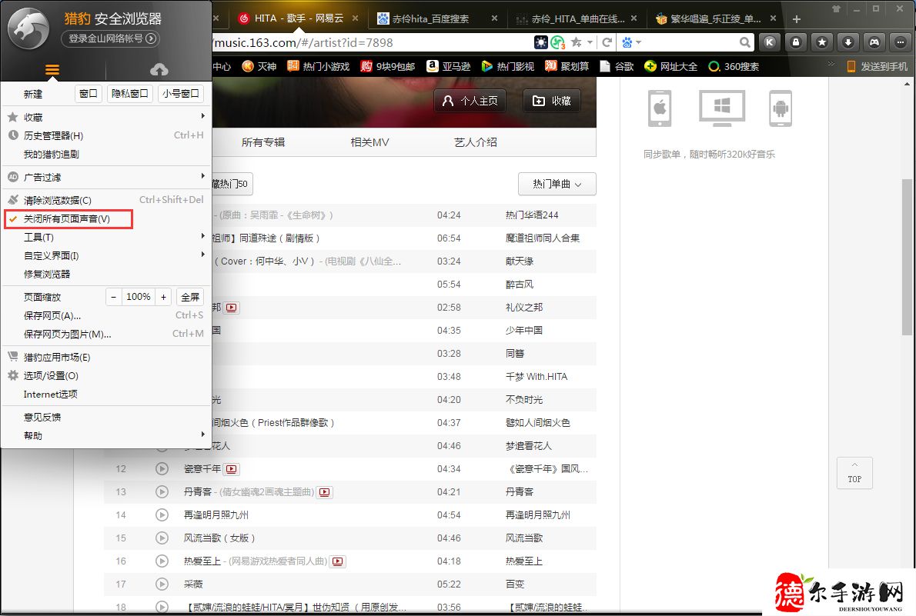Screen dimensions: 916x616
Task: Add page to bookmarks with star-plus icon
Action: tap(576, 42)
